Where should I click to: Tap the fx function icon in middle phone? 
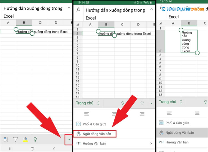click(x=78, y=9)
